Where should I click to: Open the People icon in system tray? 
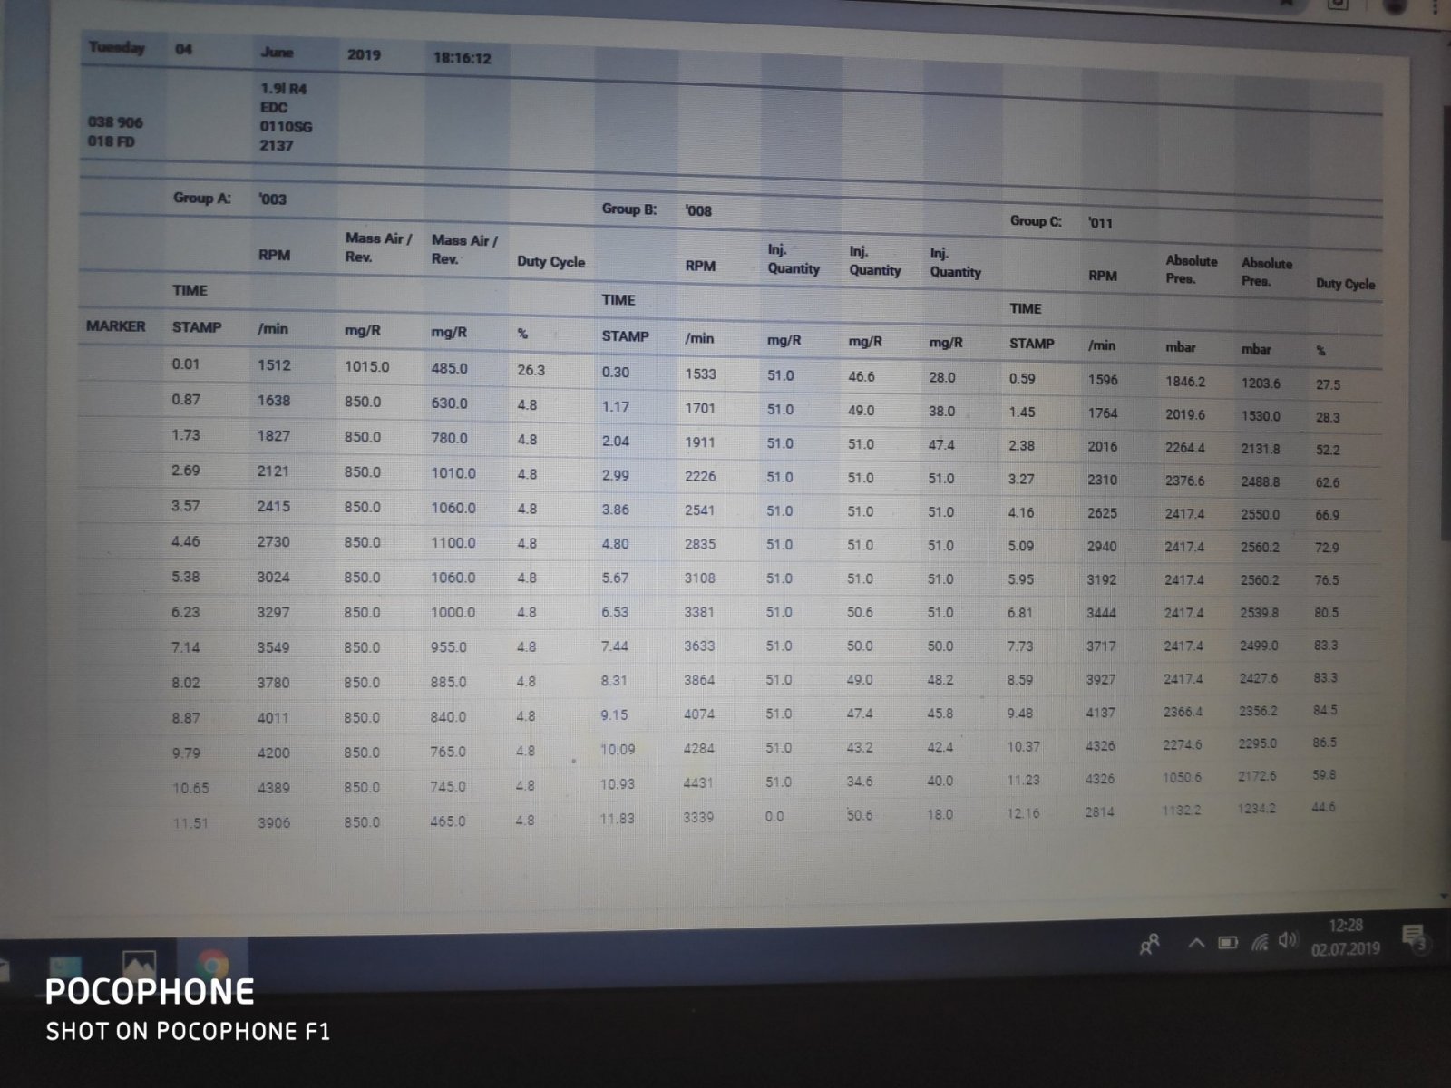coord(1150,945)
